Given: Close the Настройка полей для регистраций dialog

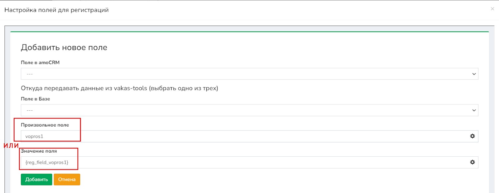Looking at the screenshot, I should tap(492, 9).
